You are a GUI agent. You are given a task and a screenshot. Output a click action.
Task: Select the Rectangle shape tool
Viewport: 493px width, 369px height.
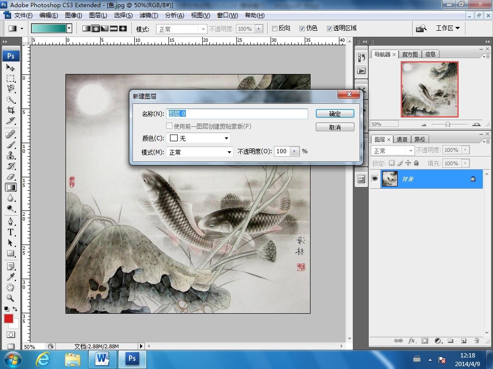[11, 254]
